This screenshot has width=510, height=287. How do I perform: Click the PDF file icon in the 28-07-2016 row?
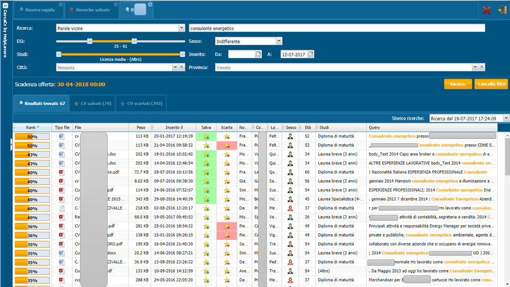click(x=61, y=172)
